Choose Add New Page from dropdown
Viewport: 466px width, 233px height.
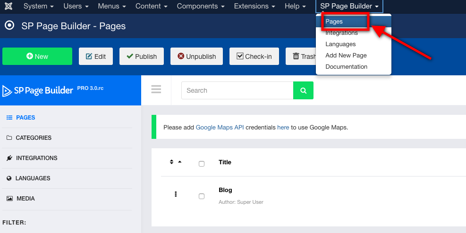click(346, 55)
